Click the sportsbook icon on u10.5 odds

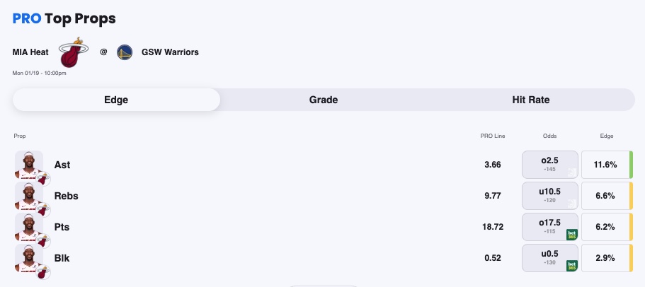click(571, 203)
